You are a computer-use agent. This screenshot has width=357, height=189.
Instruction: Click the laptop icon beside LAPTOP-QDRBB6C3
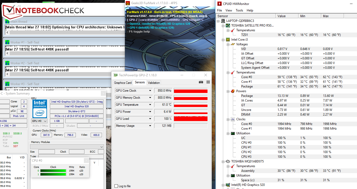[223, 21]
